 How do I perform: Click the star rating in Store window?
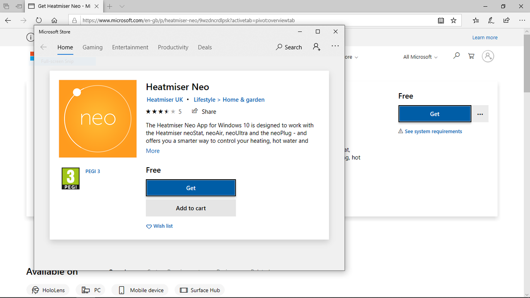point(161,112)
